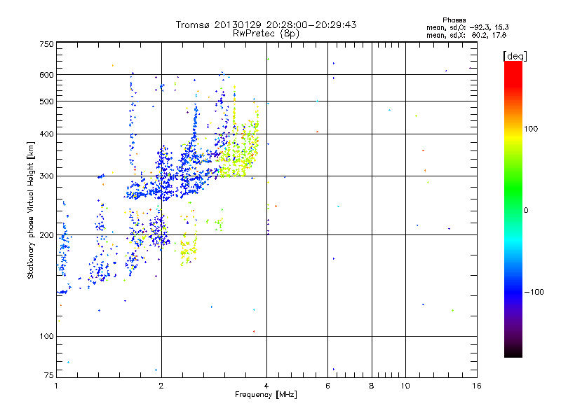Viewport: 561px width, 420px height.
Task: Click the red top of the phase colorbar
Action: click(x=513, y=71)
